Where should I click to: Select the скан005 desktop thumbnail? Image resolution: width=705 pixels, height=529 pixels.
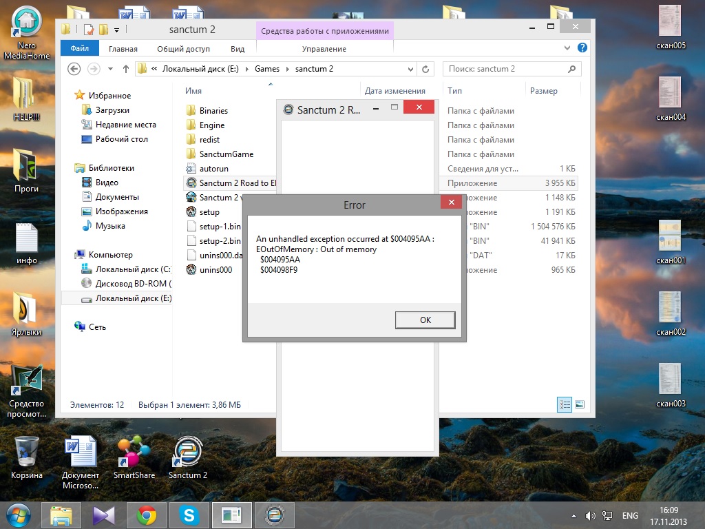point(671,27)
